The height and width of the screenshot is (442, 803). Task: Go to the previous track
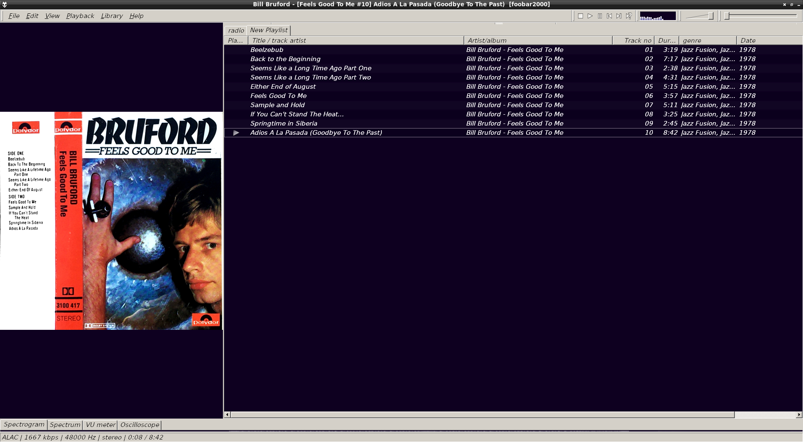click(609, 16)
